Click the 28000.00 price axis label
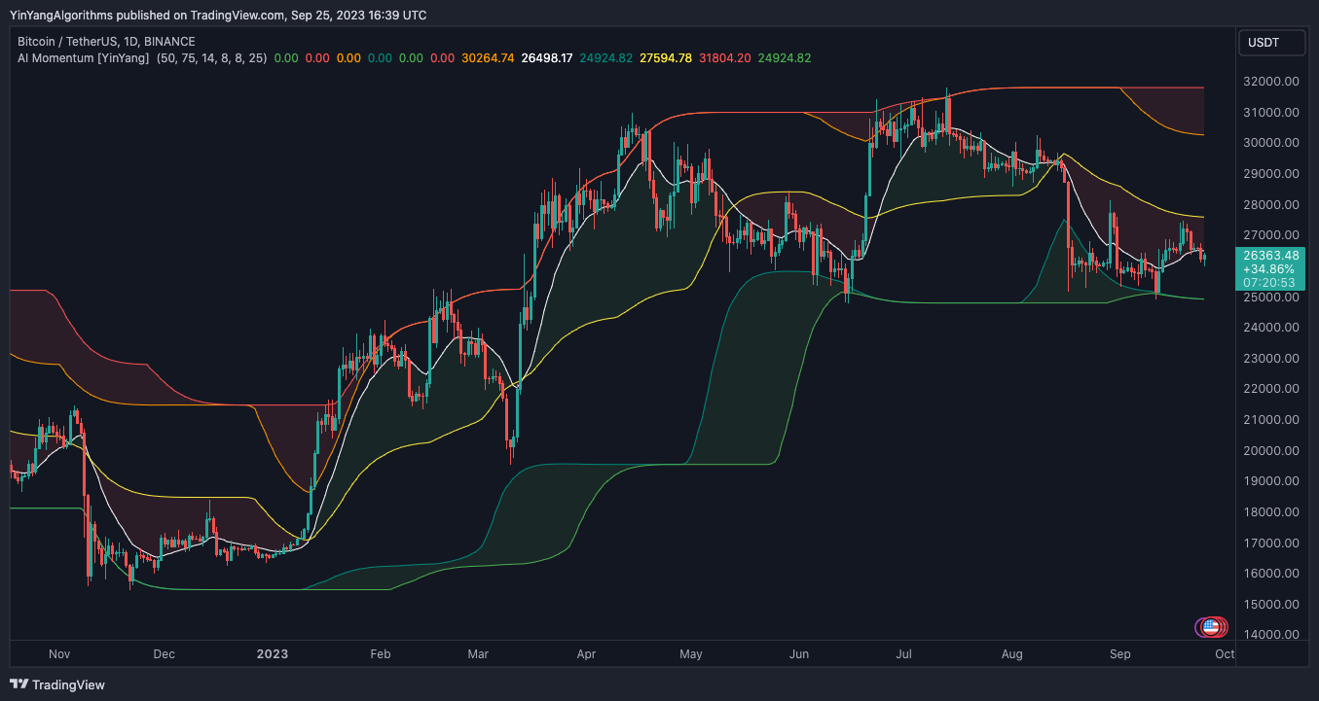1319x701 pixels. tap(1271, 205)
